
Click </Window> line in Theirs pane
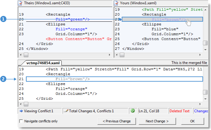click(37, 49)
